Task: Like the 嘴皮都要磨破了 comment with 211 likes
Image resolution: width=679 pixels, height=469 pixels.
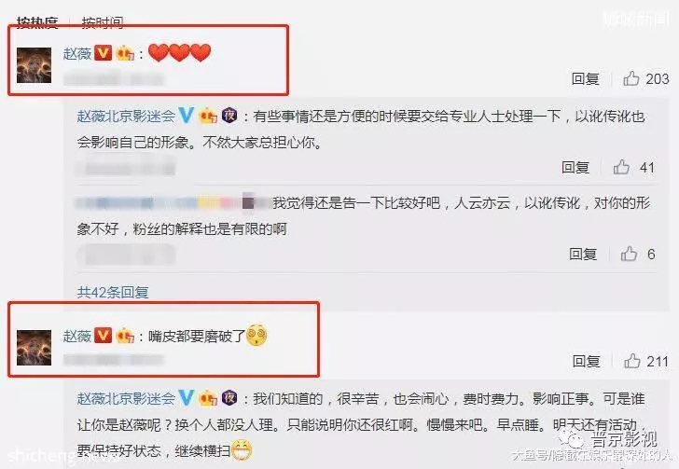Action: 632,361
